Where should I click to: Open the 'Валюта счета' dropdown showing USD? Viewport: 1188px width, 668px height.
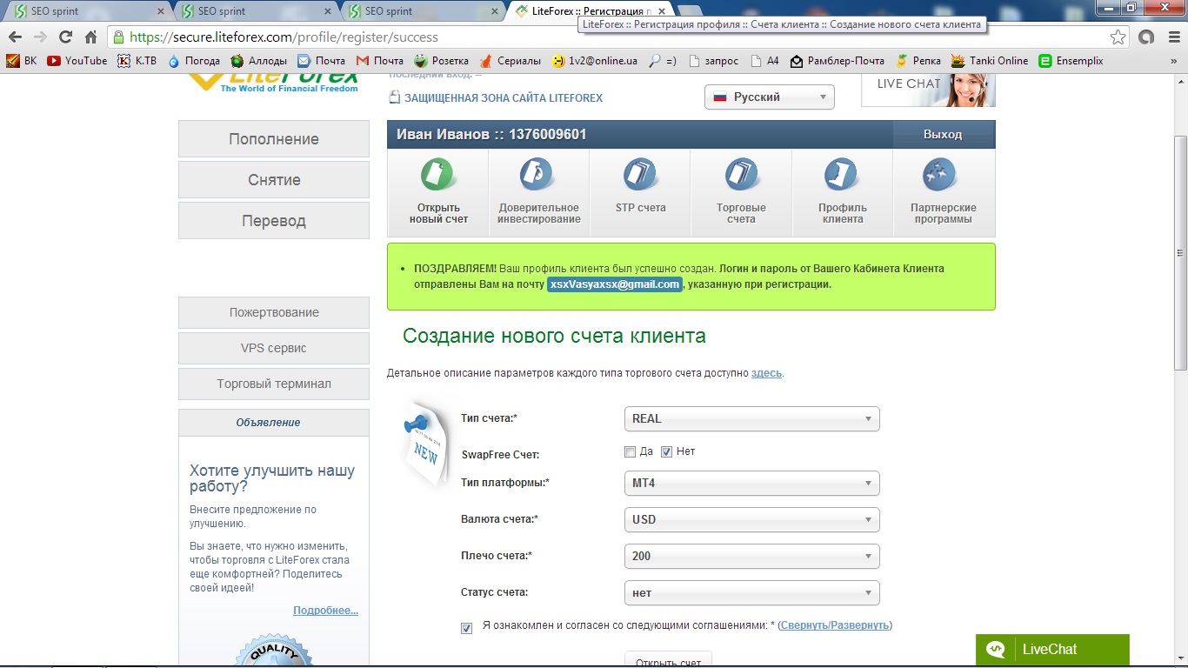752,520
